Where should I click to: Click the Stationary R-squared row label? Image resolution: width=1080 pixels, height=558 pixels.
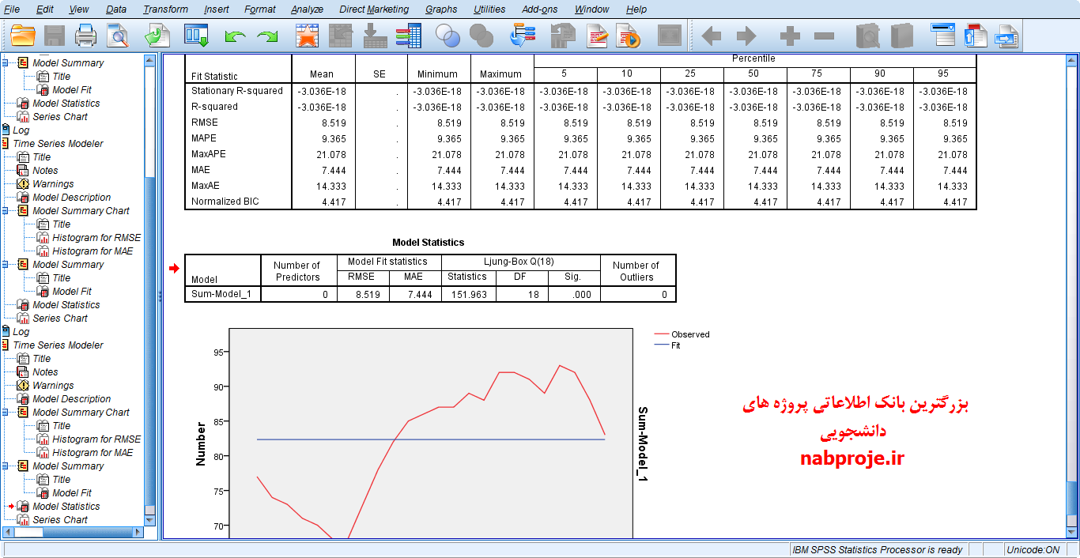point(237,91)
